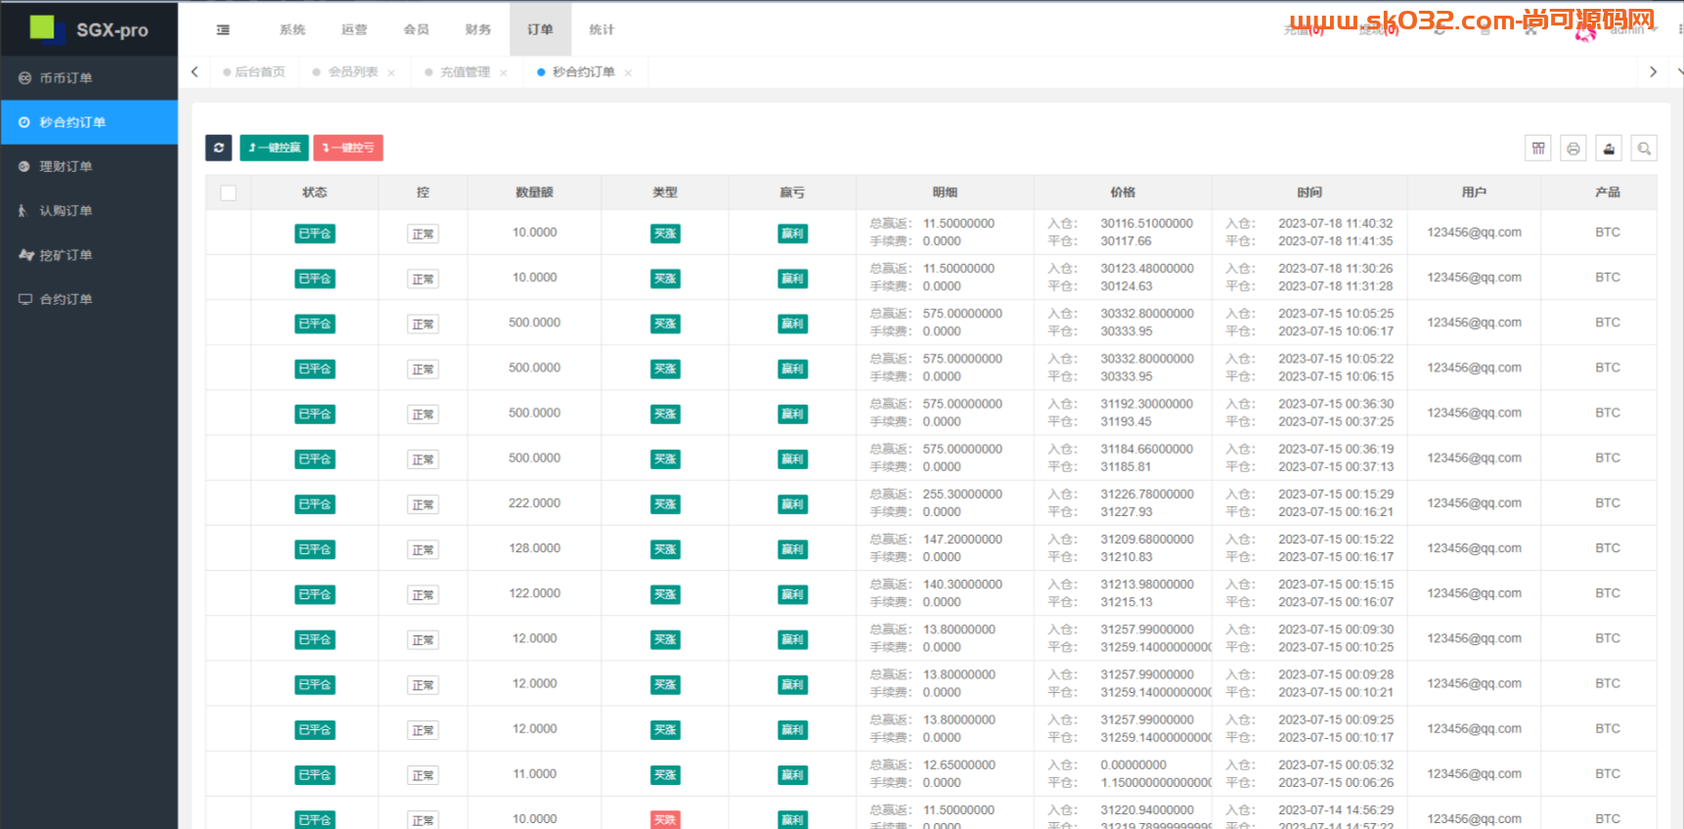This screenshot has width=1684, height=829.
Task: Click the red 一键控亏 button
Action: [x=348, y=148]
